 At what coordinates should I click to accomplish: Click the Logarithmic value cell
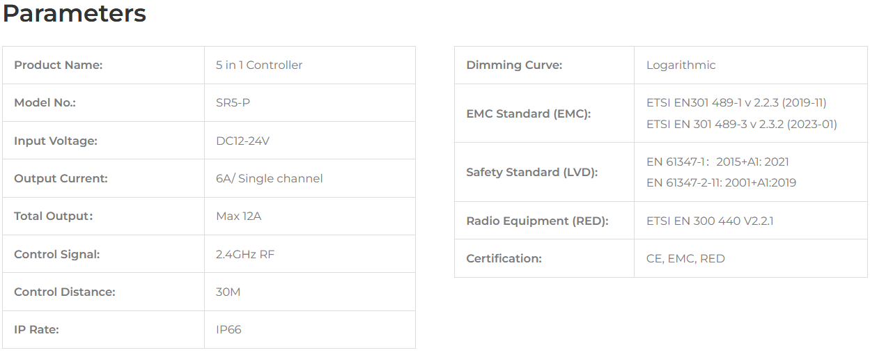point(751,65)
